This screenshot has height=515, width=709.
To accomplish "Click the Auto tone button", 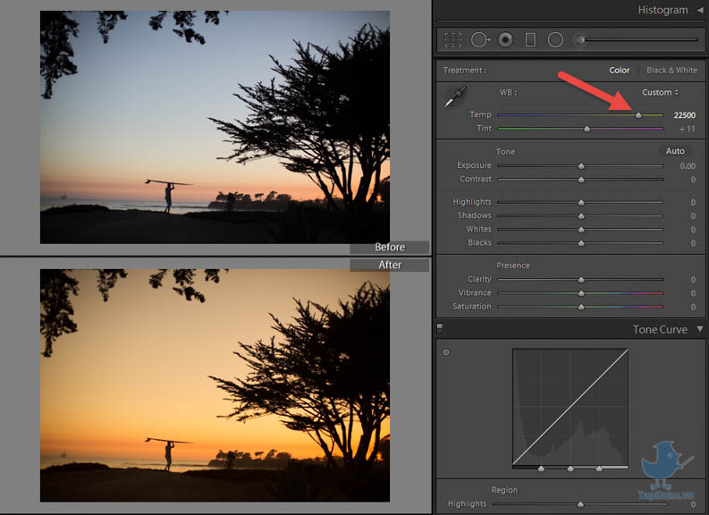I will (675, 151).
